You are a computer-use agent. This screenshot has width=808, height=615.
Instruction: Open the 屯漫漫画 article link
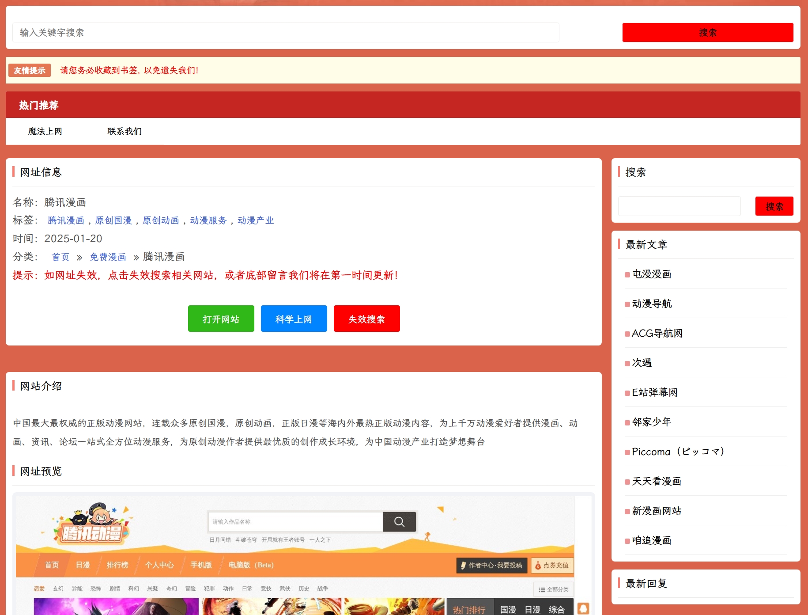coord(652,274)
